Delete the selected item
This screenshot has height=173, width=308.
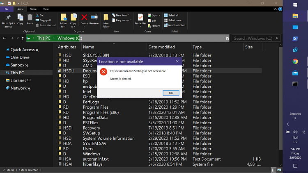coord(84,20)
